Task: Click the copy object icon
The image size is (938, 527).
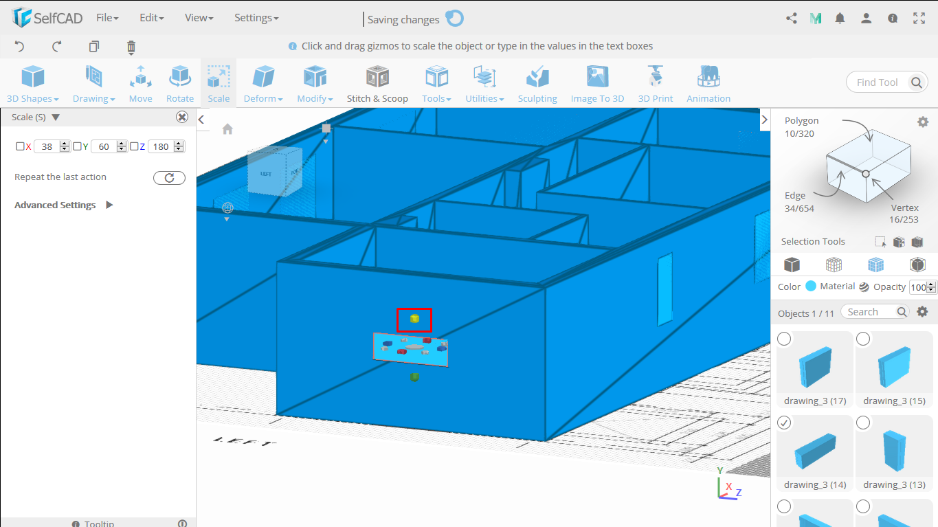Action: (94, 47)
